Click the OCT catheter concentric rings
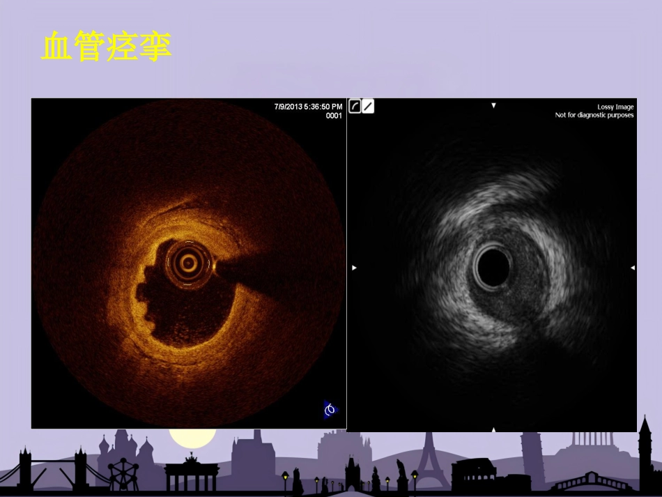662x497 pixels. 188,263
